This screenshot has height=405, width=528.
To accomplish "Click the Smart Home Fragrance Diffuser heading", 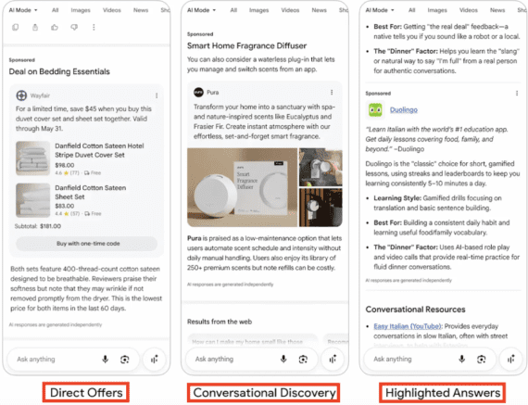I will point(246,45).
